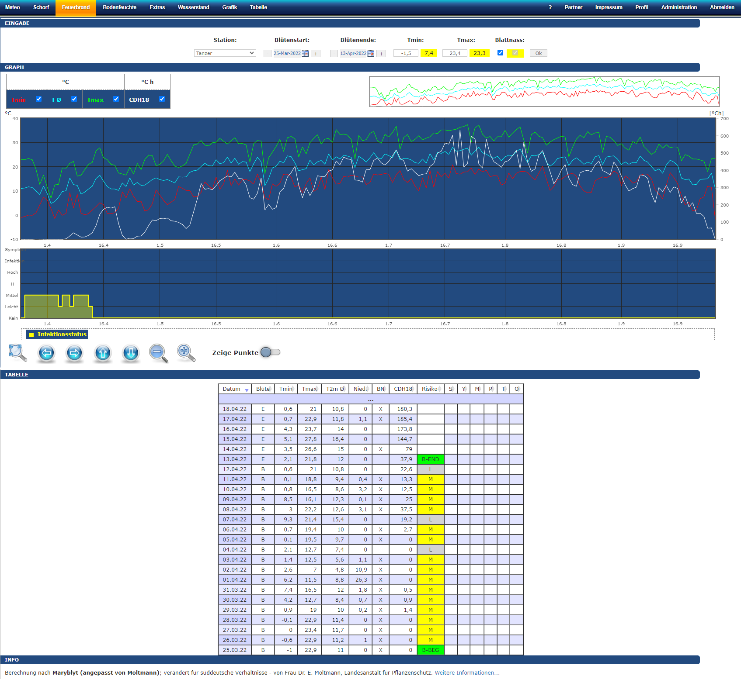This screenshot has width=741, height=679.
Task: Zoom out using minus magnifier icon
Action: pos(158,352)
